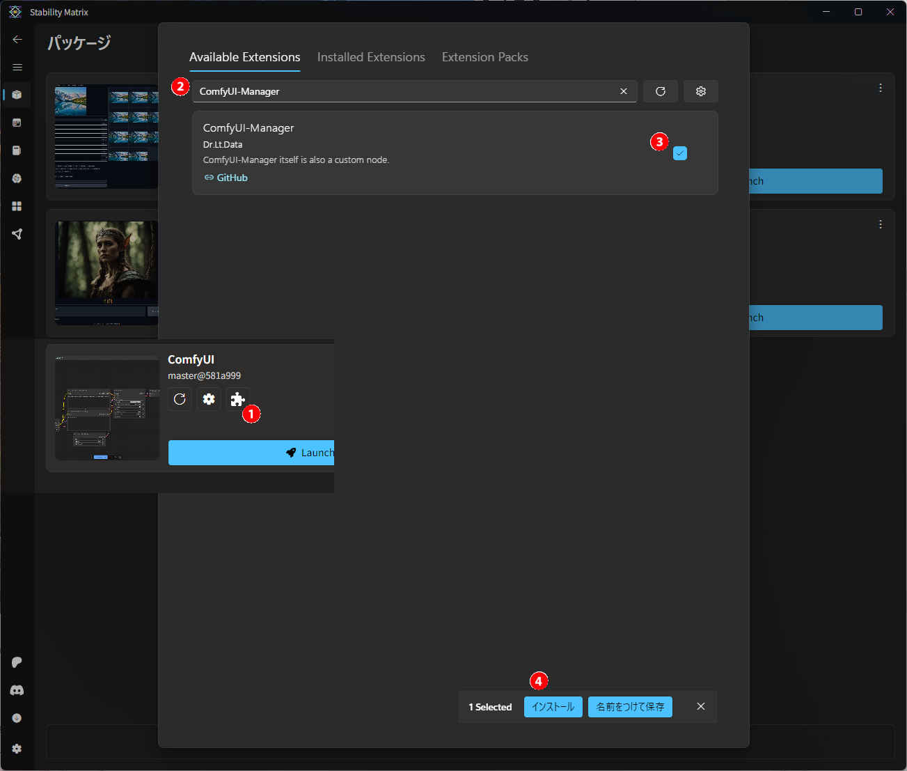This screenshot has width=907, height=771.
Task: Open the hamburger menu in sidebar
Action: [x=17, y=68]
